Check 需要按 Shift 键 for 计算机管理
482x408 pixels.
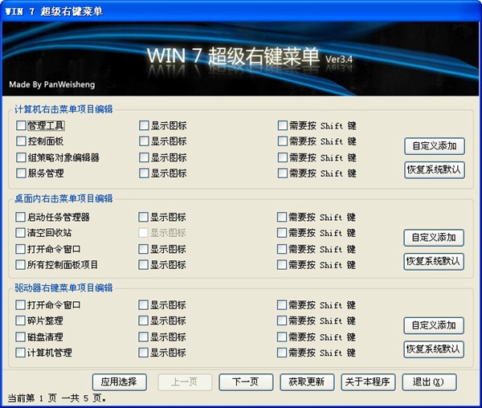point(282,353)
